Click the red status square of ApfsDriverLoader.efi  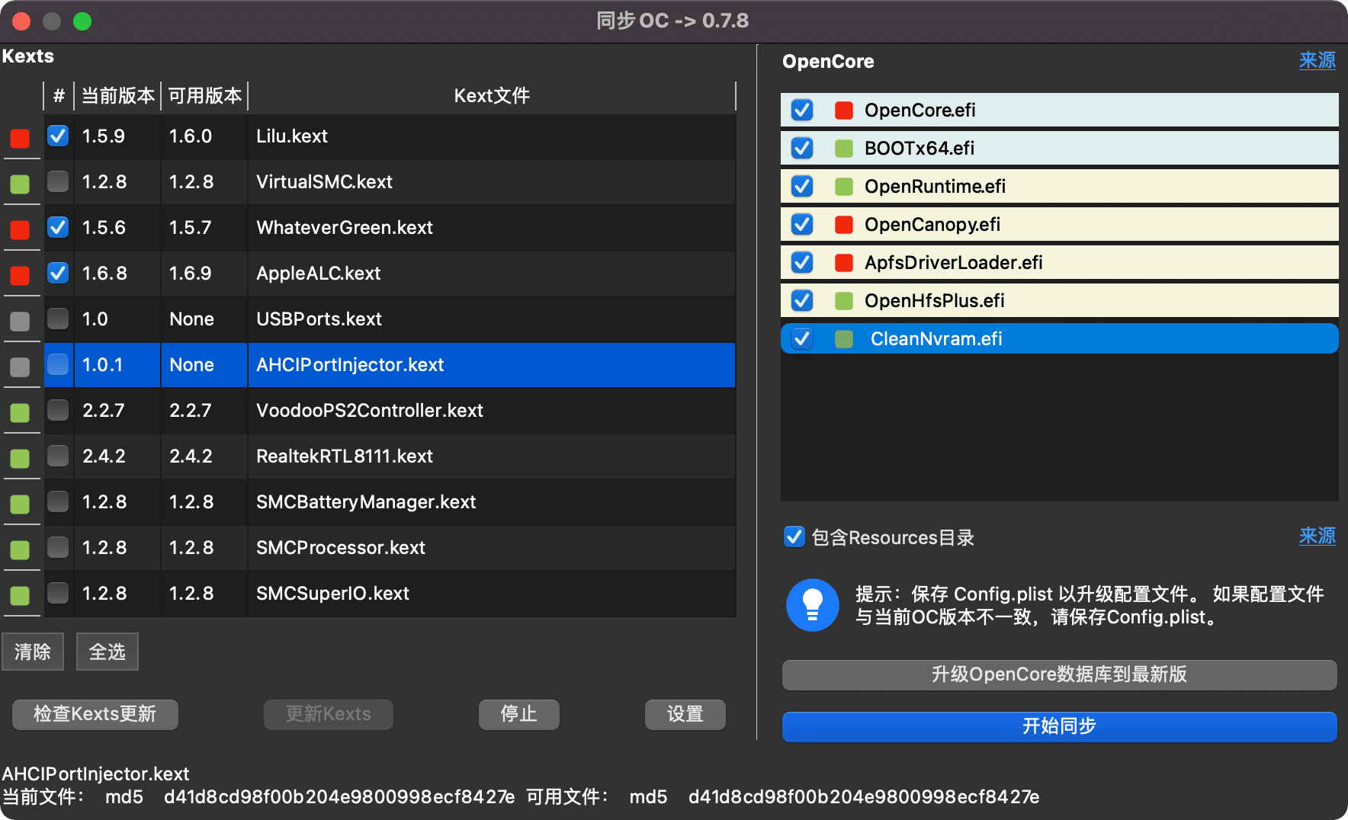843,263
